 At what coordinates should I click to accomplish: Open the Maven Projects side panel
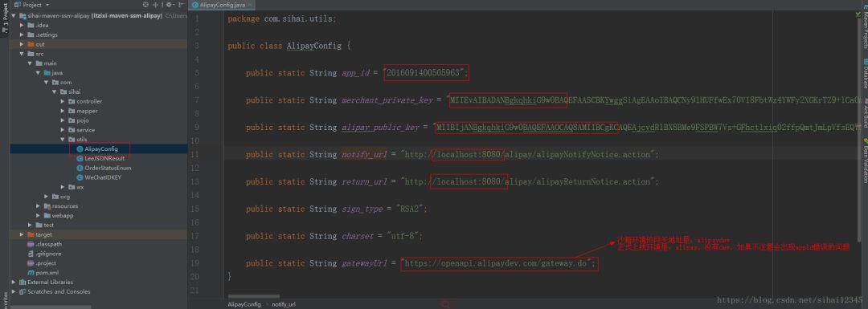pos(864,30)
